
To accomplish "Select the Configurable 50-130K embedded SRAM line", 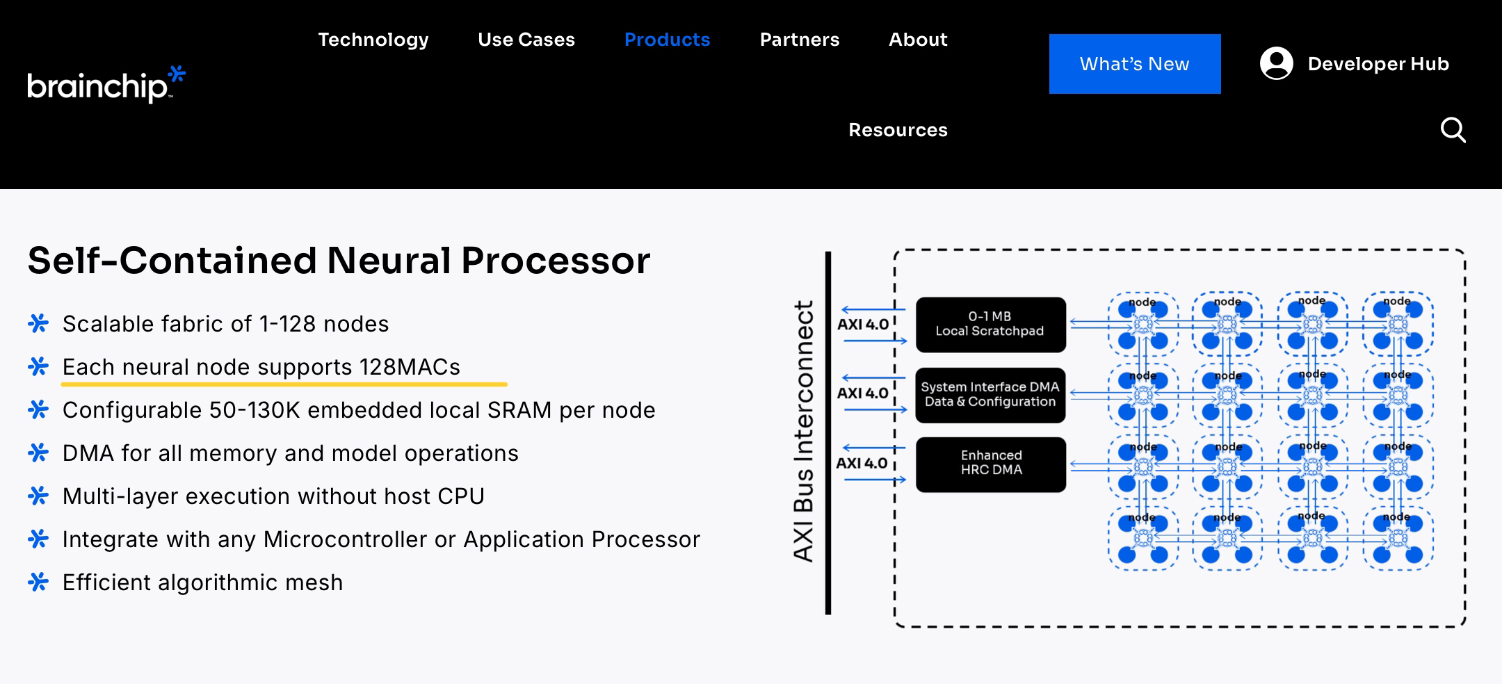I will tap(359, 410).
